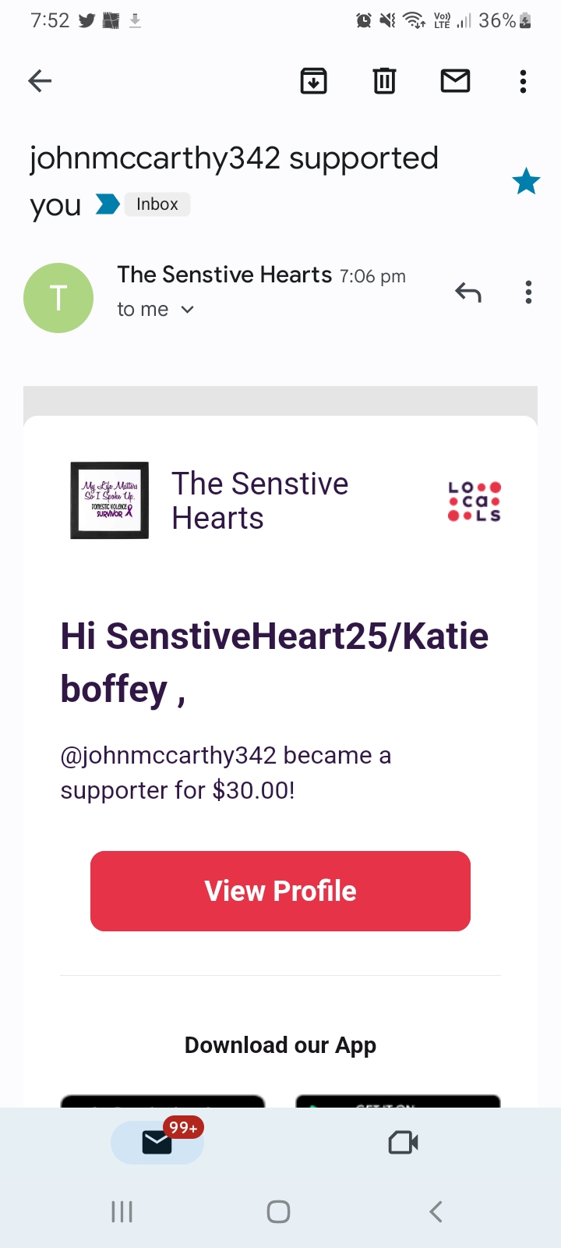Mark email as unread
The image size is (561, 1248).
coord(455,81)
